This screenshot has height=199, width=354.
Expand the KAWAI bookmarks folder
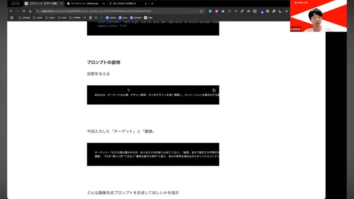click(75, 18)
